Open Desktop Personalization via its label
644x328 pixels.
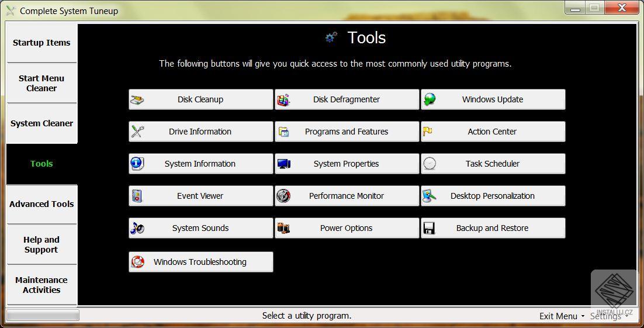point(493,196)
